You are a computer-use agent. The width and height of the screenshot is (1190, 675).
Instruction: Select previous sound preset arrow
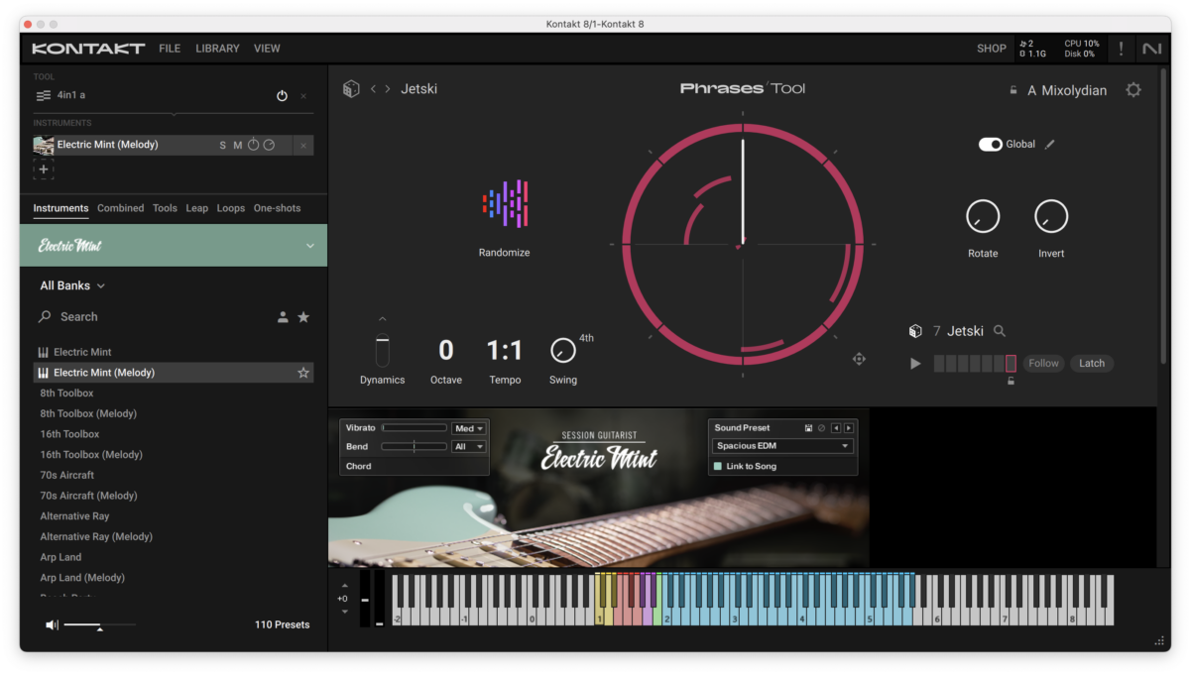point(836,428)
